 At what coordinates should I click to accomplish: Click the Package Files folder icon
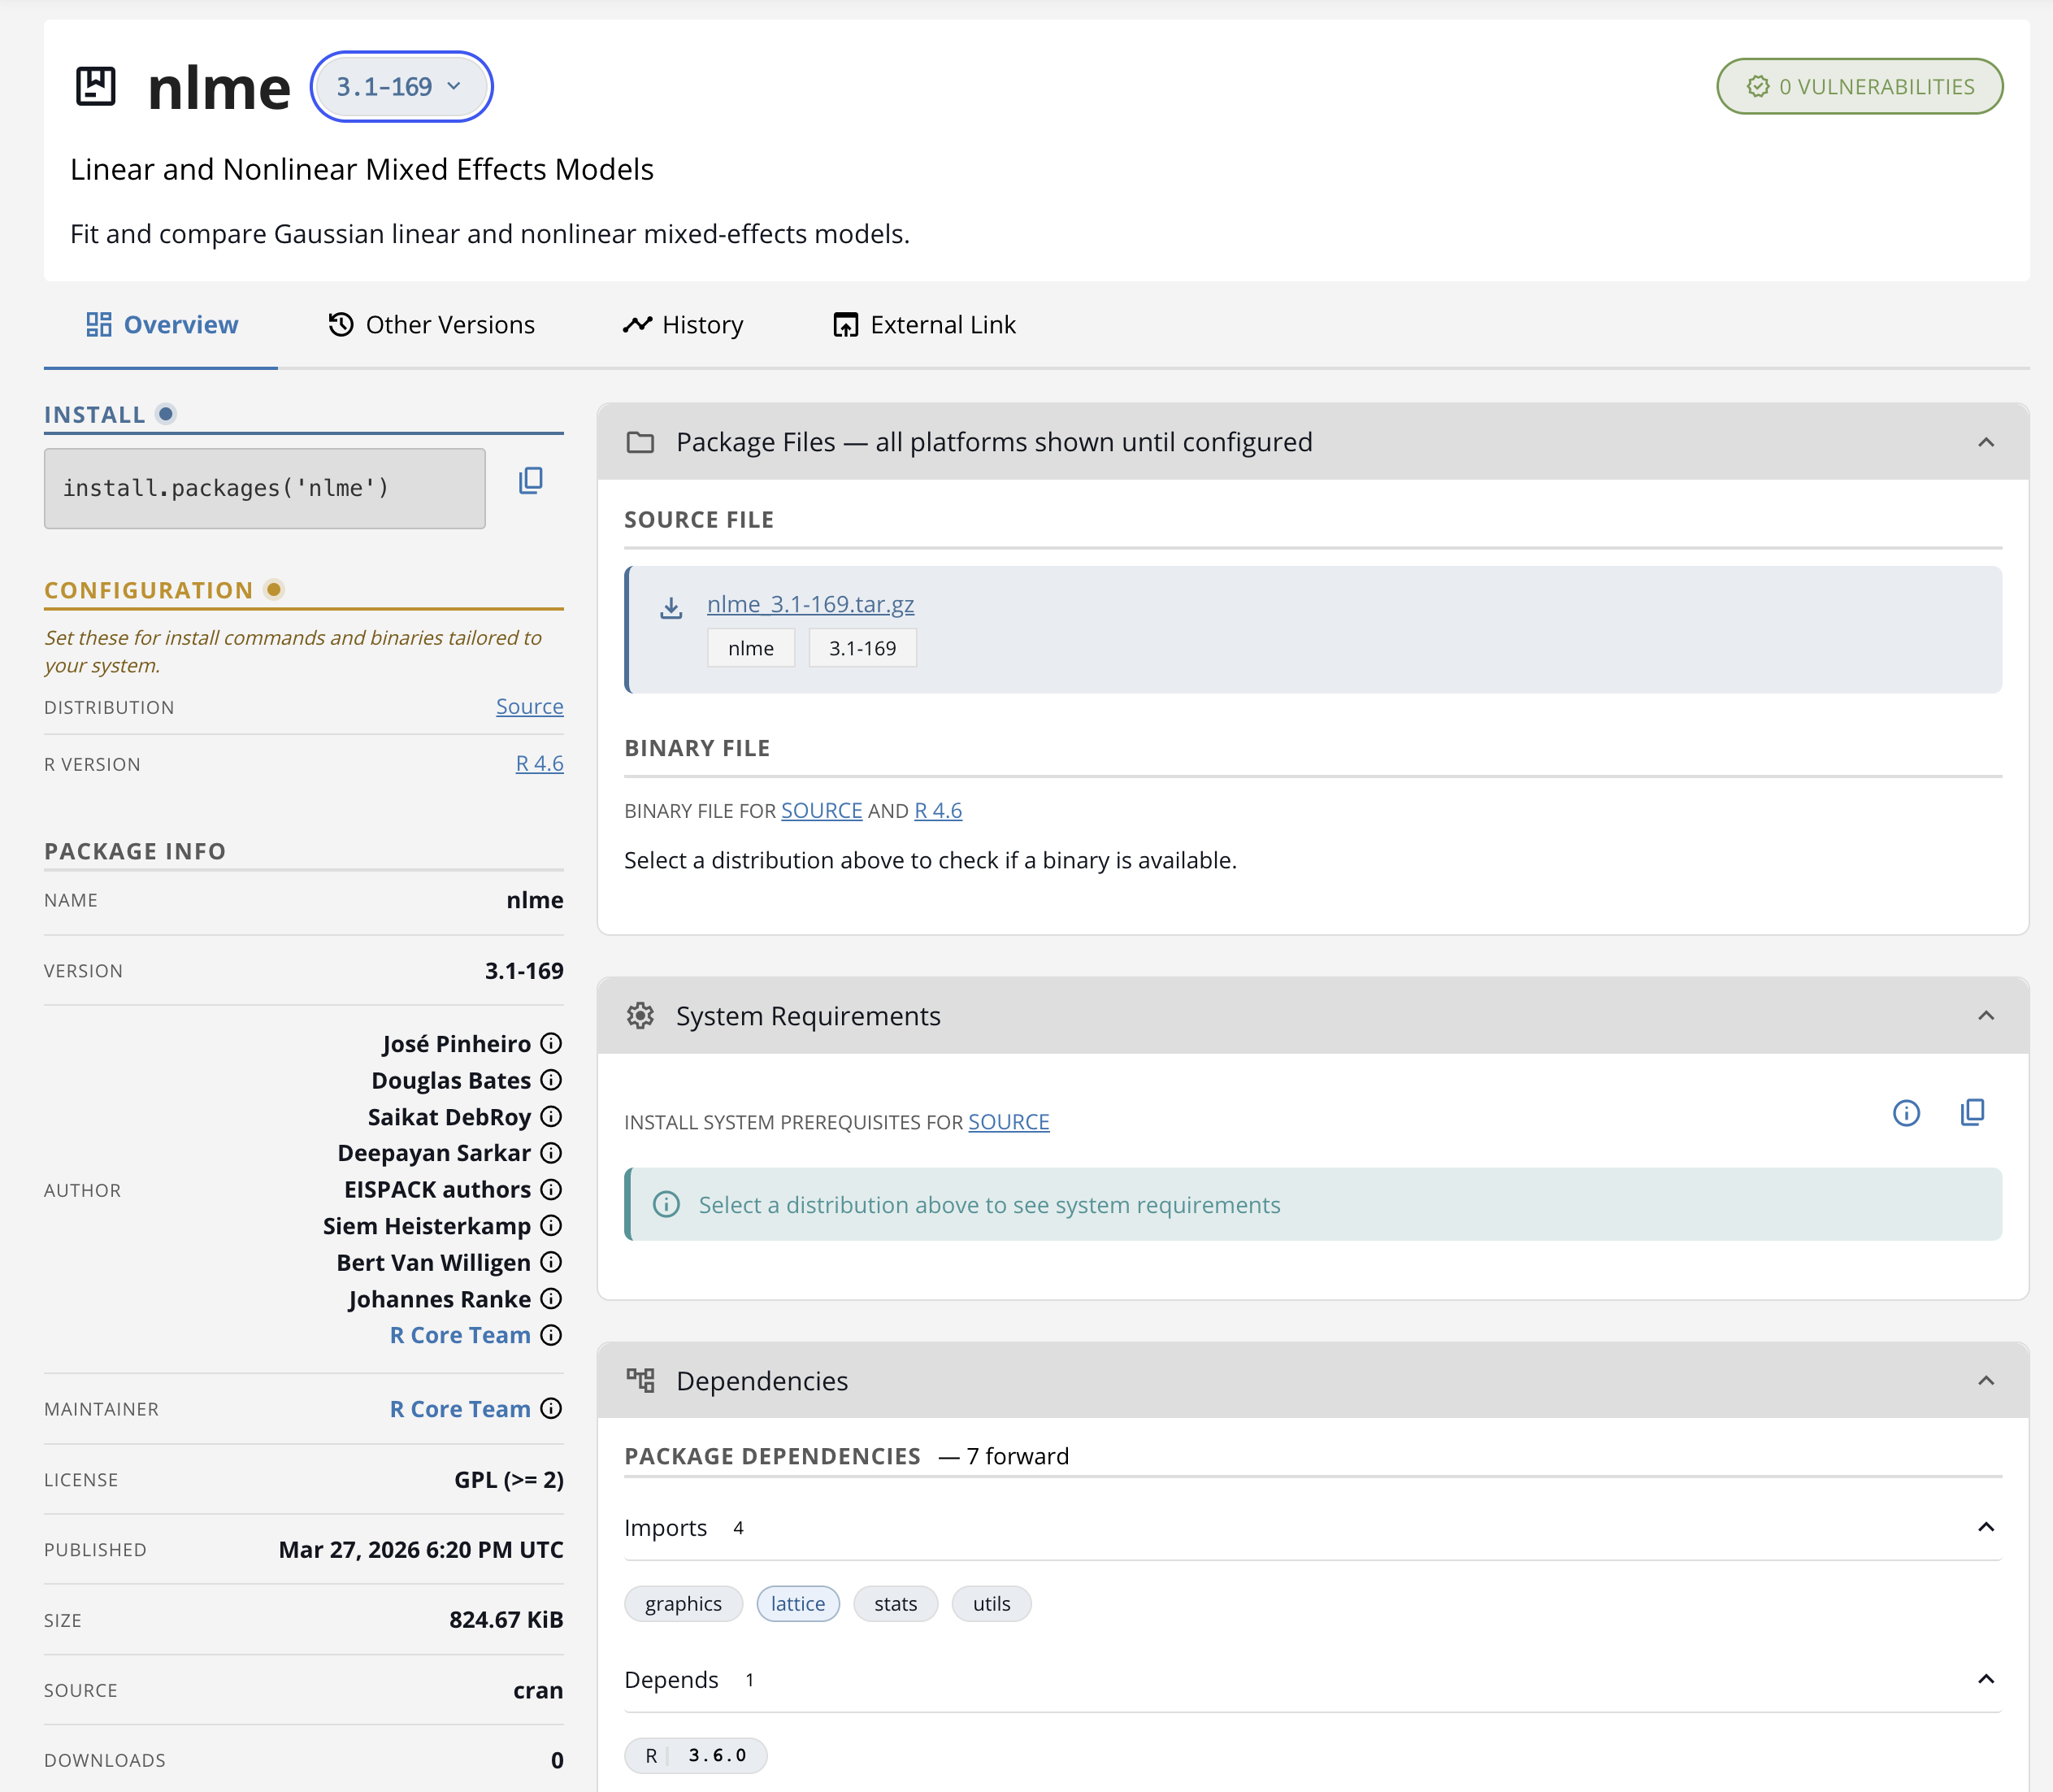click(x=640, y=442)
